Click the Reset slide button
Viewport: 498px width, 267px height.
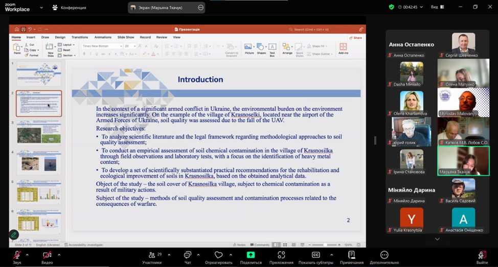pos(64,50)
